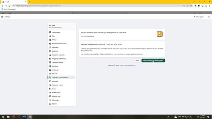212x119 pixels.
Task: Open File Explorer from taskbar
Action: pos(8,117)
